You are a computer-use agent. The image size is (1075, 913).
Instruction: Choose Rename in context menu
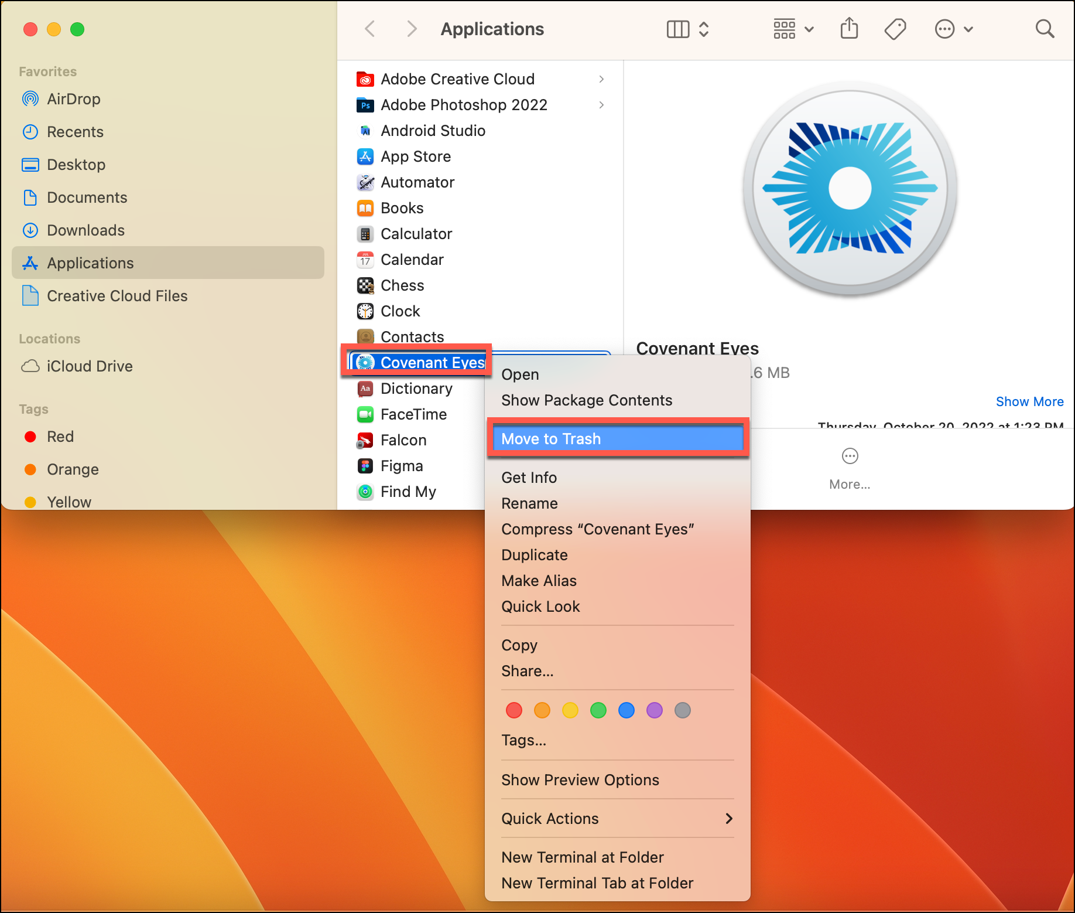pos(618,503)
